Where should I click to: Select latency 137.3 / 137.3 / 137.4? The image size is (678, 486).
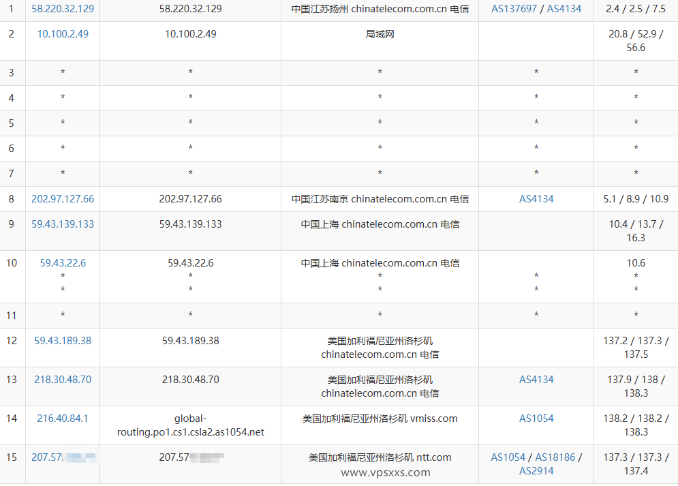636,464
